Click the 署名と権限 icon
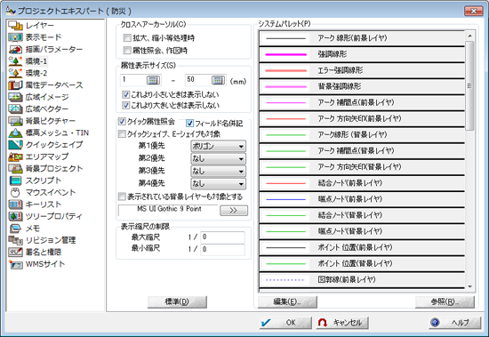489x337 pixels. click(x=15, y=253)
